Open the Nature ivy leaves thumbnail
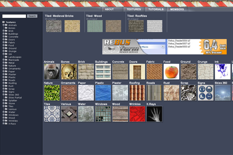233x155 pixels. click(x=52, y=93)
